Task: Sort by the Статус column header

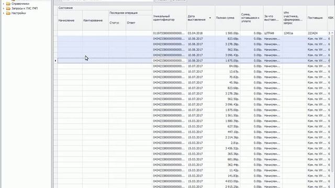Action: (x=117, y=23)
